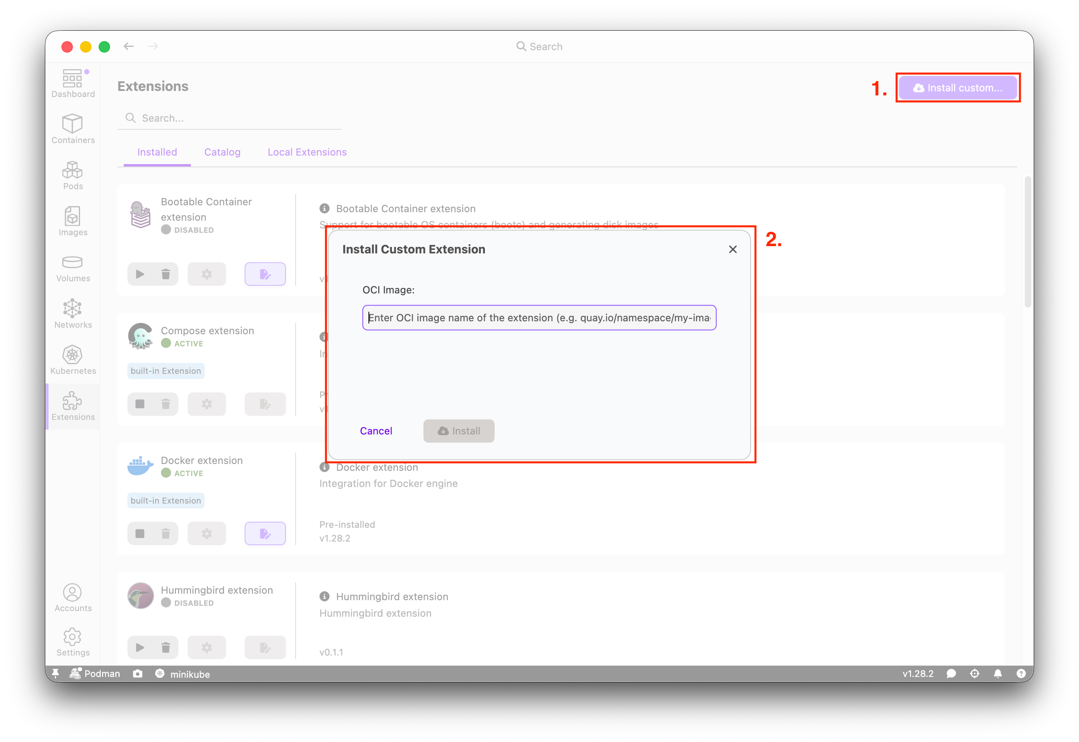Stop the Docker extension
Image resolution: width=1079 pixels, height=742 pixels.
click(x=140, y=533)
